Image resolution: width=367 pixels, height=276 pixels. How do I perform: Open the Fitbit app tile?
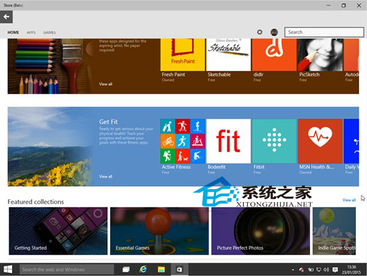tap(274, 147)
